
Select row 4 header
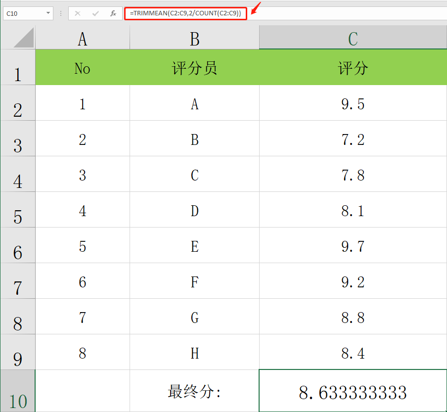click(x=18, y=174)
